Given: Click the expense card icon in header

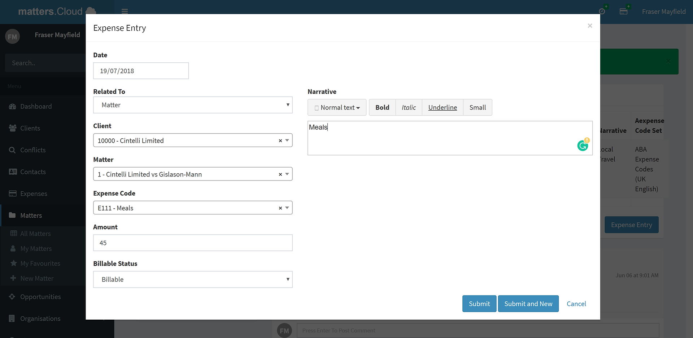Looking at the screenshot, I should (623, 12).
